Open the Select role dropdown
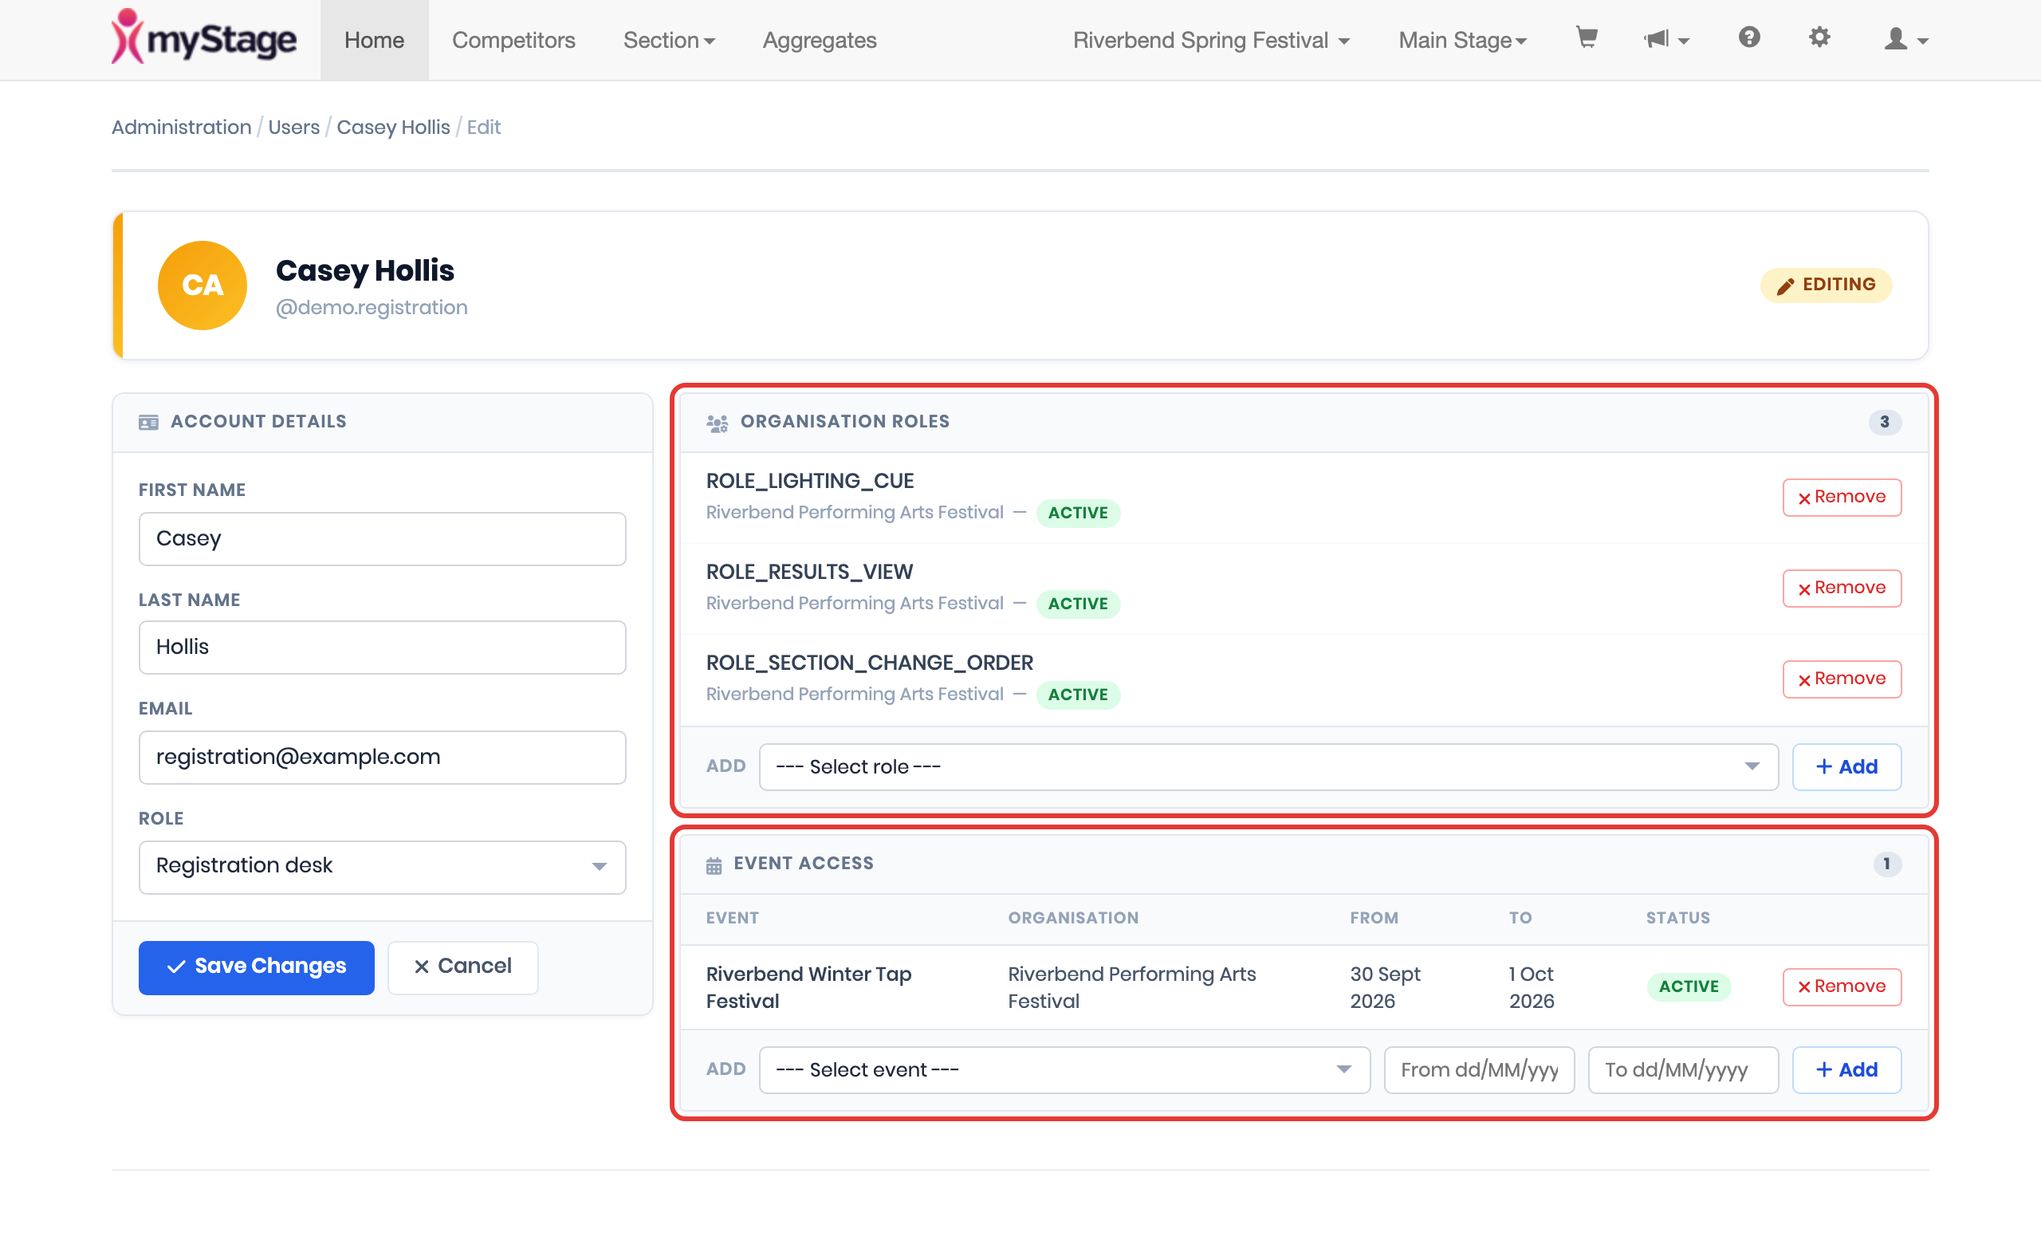 pyautogui.click(x=1268, y=766)
